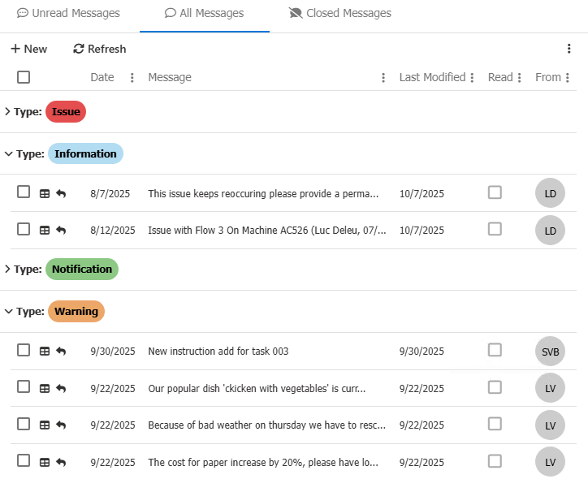The width and height of the screenshot is (588, 479).
Task: Click LV avatar on popular dish row
Action: click(550, 388)
